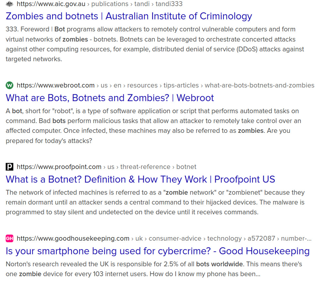Click the https://www.goodhousekeeping.com URL
The image size is (323, 285).
point(73,238)
